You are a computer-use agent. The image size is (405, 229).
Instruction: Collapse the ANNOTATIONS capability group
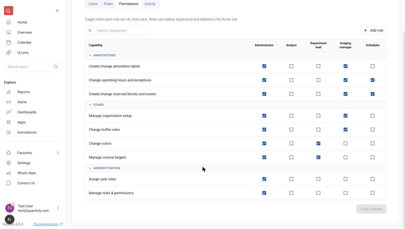[x=90, y=55]
